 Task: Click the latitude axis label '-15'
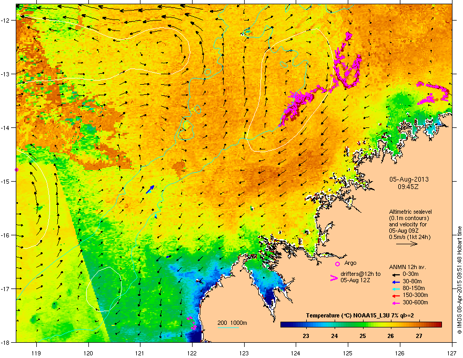tap(5, 181)
